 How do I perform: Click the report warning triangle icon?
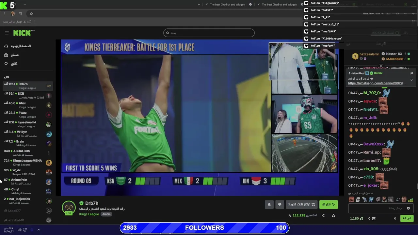click(333, 215)
